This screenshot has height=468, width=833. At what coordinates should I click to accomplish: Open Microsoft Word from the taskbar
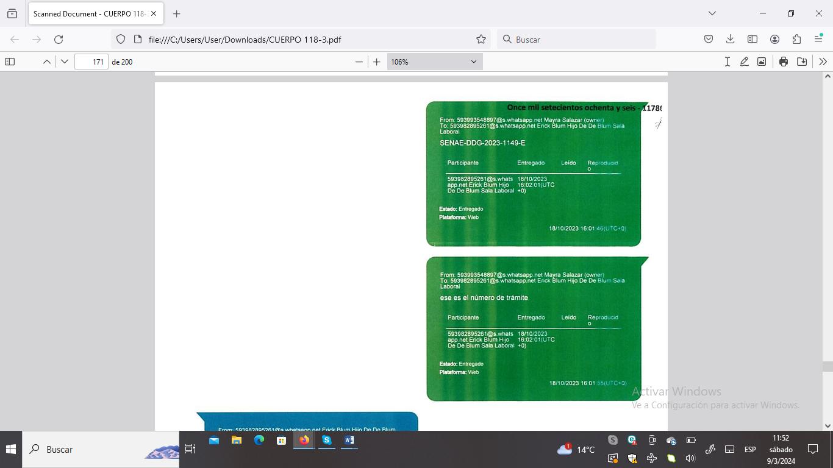pos(349,440)
